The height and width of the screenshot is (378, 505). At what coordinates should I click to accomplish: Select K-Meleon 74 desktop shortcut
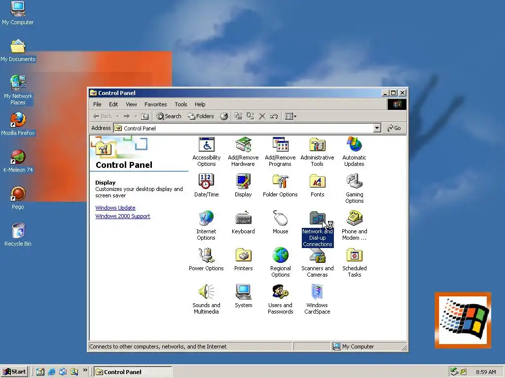(x=18, y=161)
